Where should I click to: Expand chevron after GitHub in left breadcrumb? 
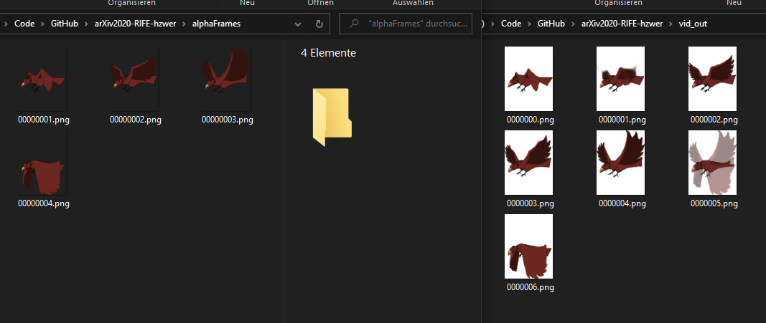(x=86, y=24)
